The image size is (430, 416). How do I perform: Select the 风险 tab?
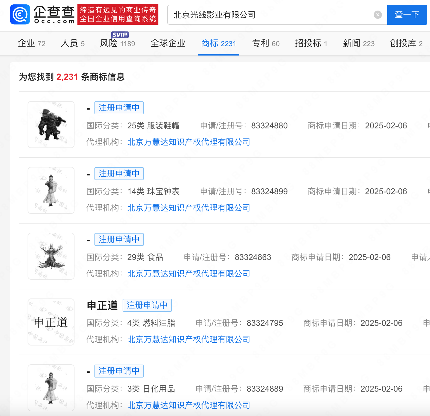117,43
